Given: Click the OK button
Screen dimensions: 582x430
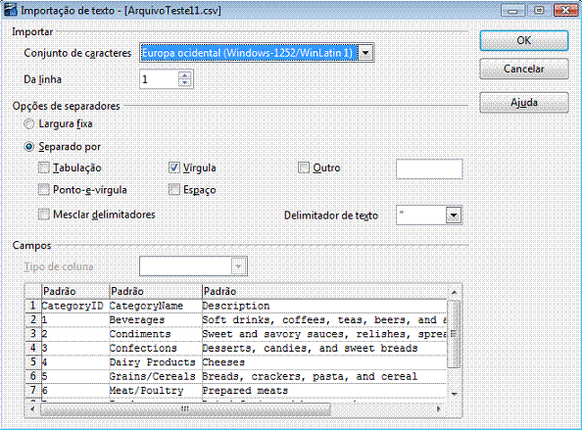Looking at the screenshot, I should tap(524, 40).
